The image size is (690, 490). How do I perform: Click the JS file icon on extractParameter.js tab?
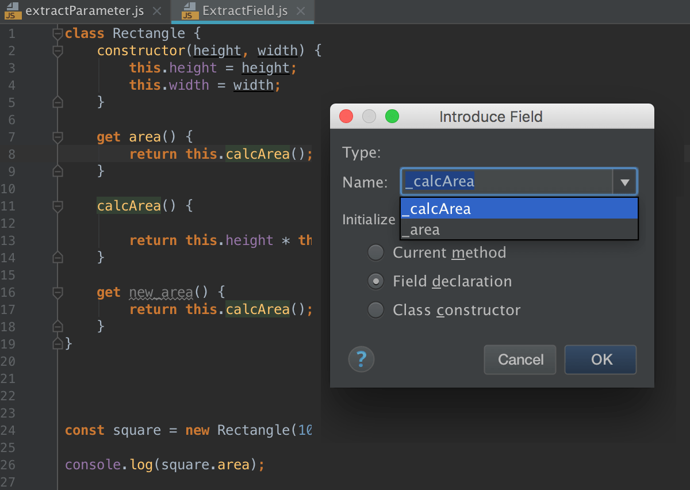pos(12,10)
